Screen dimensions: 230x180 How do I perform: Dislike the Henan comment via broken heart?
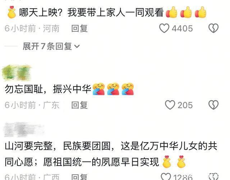213,28
